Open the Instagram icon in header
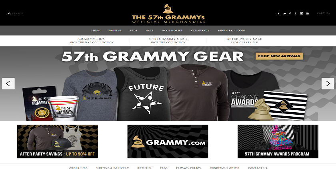This screenshot has width=336, height=173. pyautogui.click(x=302, y=14)
